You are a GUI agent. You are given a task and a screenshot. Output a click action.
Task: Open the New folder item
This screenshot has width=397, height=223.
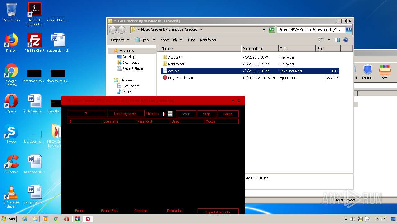tap(176, 64)
